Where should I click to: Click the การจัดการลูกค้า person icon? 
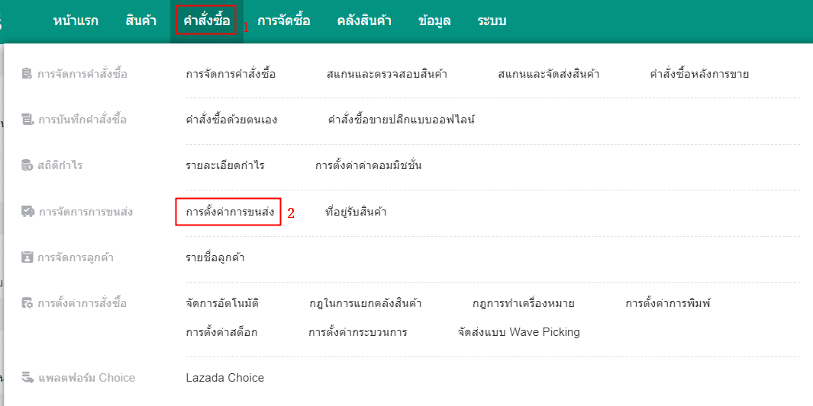pos(27,257)
